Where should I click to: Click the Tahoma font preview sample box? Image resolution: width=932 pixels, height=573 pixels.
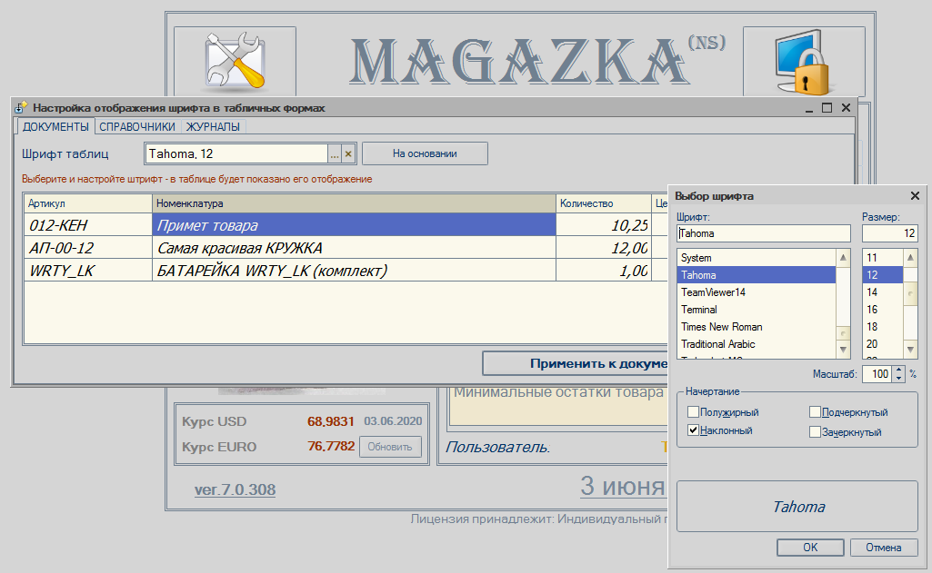click(797, 507)
